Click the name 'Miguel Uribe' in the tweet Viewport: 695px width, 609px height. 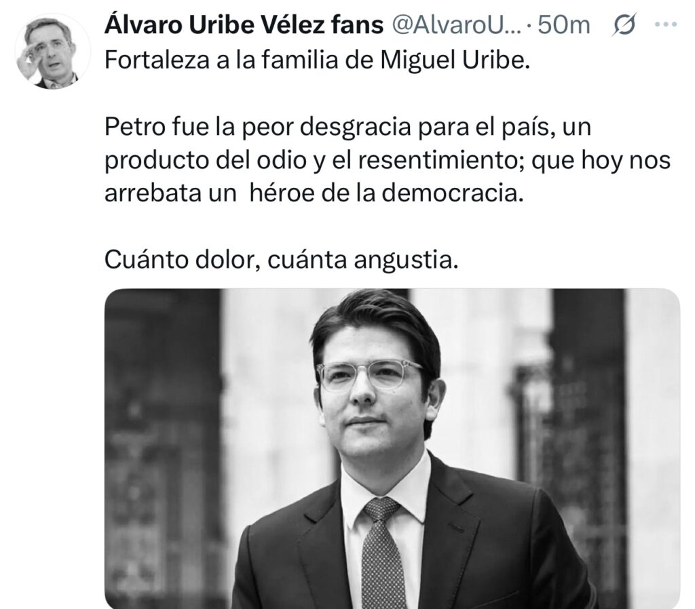point(455,60)
